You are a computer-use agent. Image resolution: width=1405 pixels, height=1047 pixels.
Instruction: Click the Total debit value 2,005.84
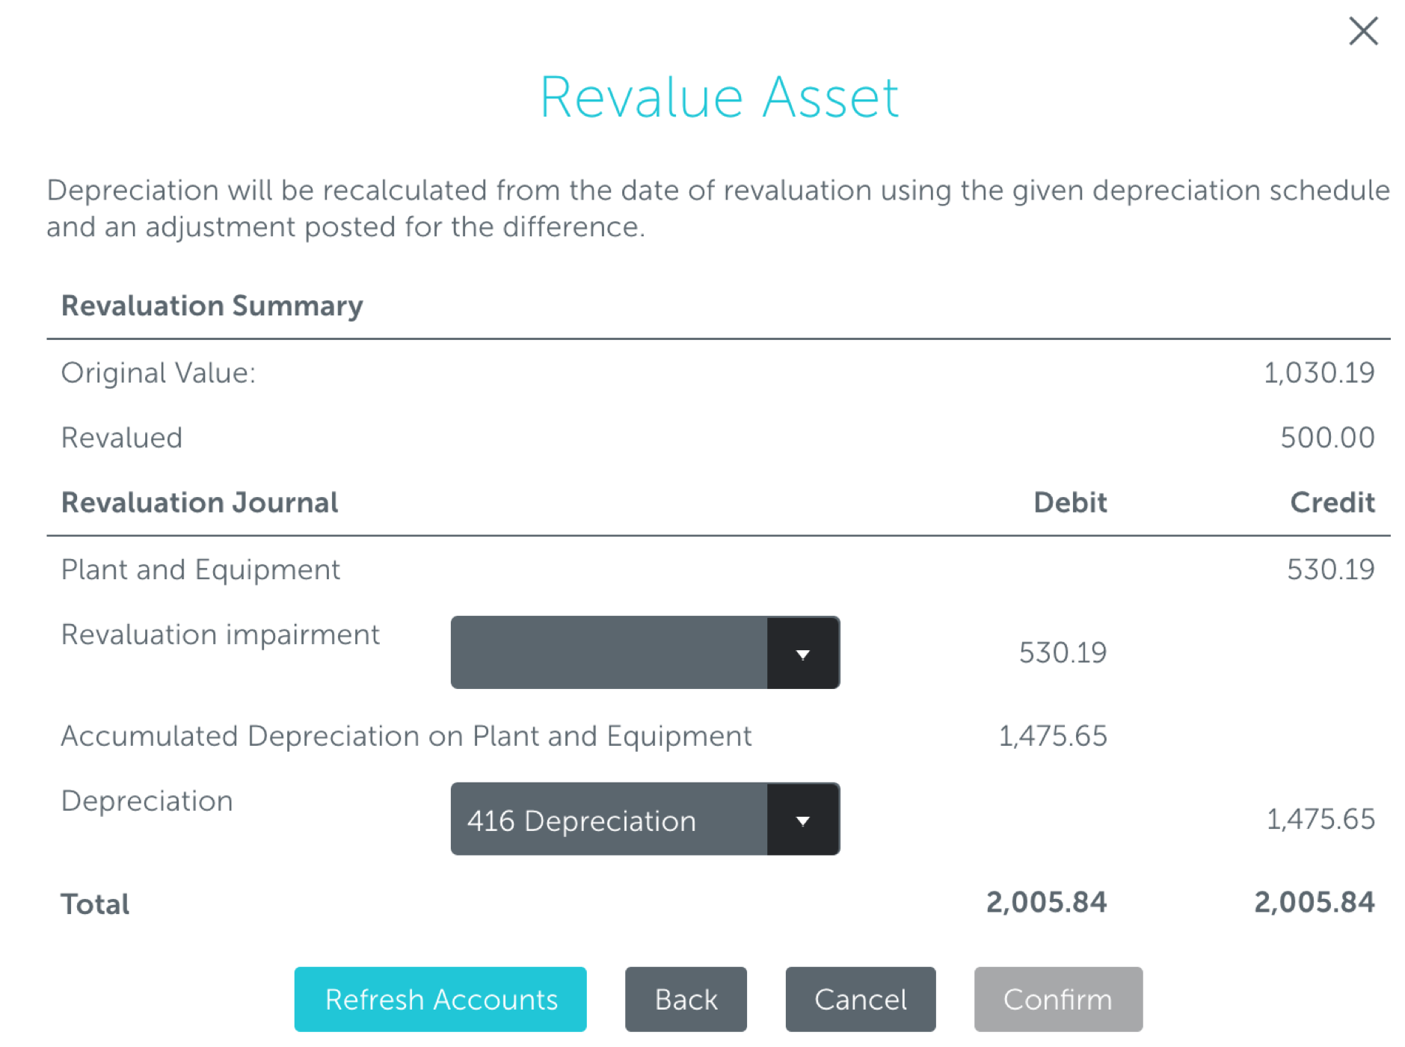point(1047,902)
